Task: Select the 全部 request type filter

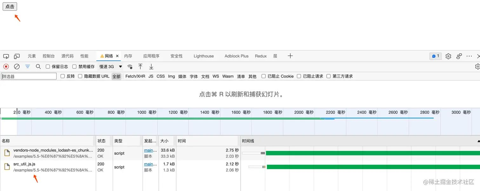Action: [117, 76]
